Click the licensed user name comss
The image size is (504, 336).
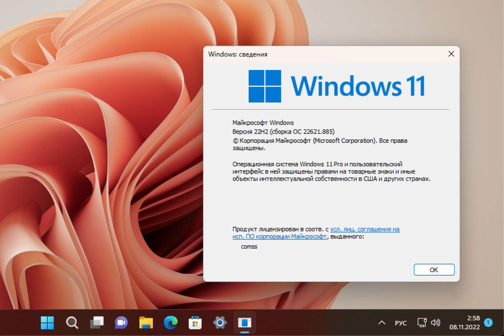[249, 246]
